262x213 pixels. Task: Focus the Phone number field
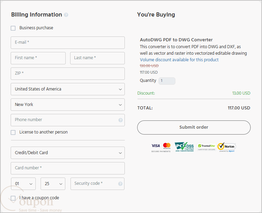coord(68,120)
